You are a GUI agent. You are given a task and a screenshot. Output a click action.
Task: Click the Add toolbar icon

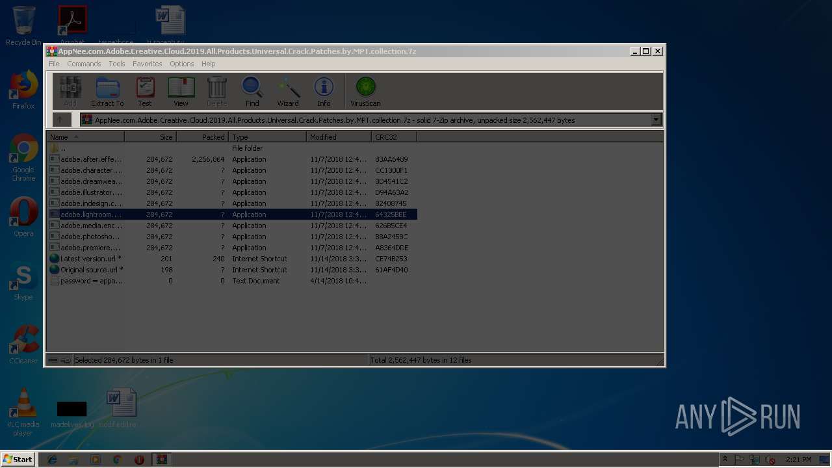70,91
